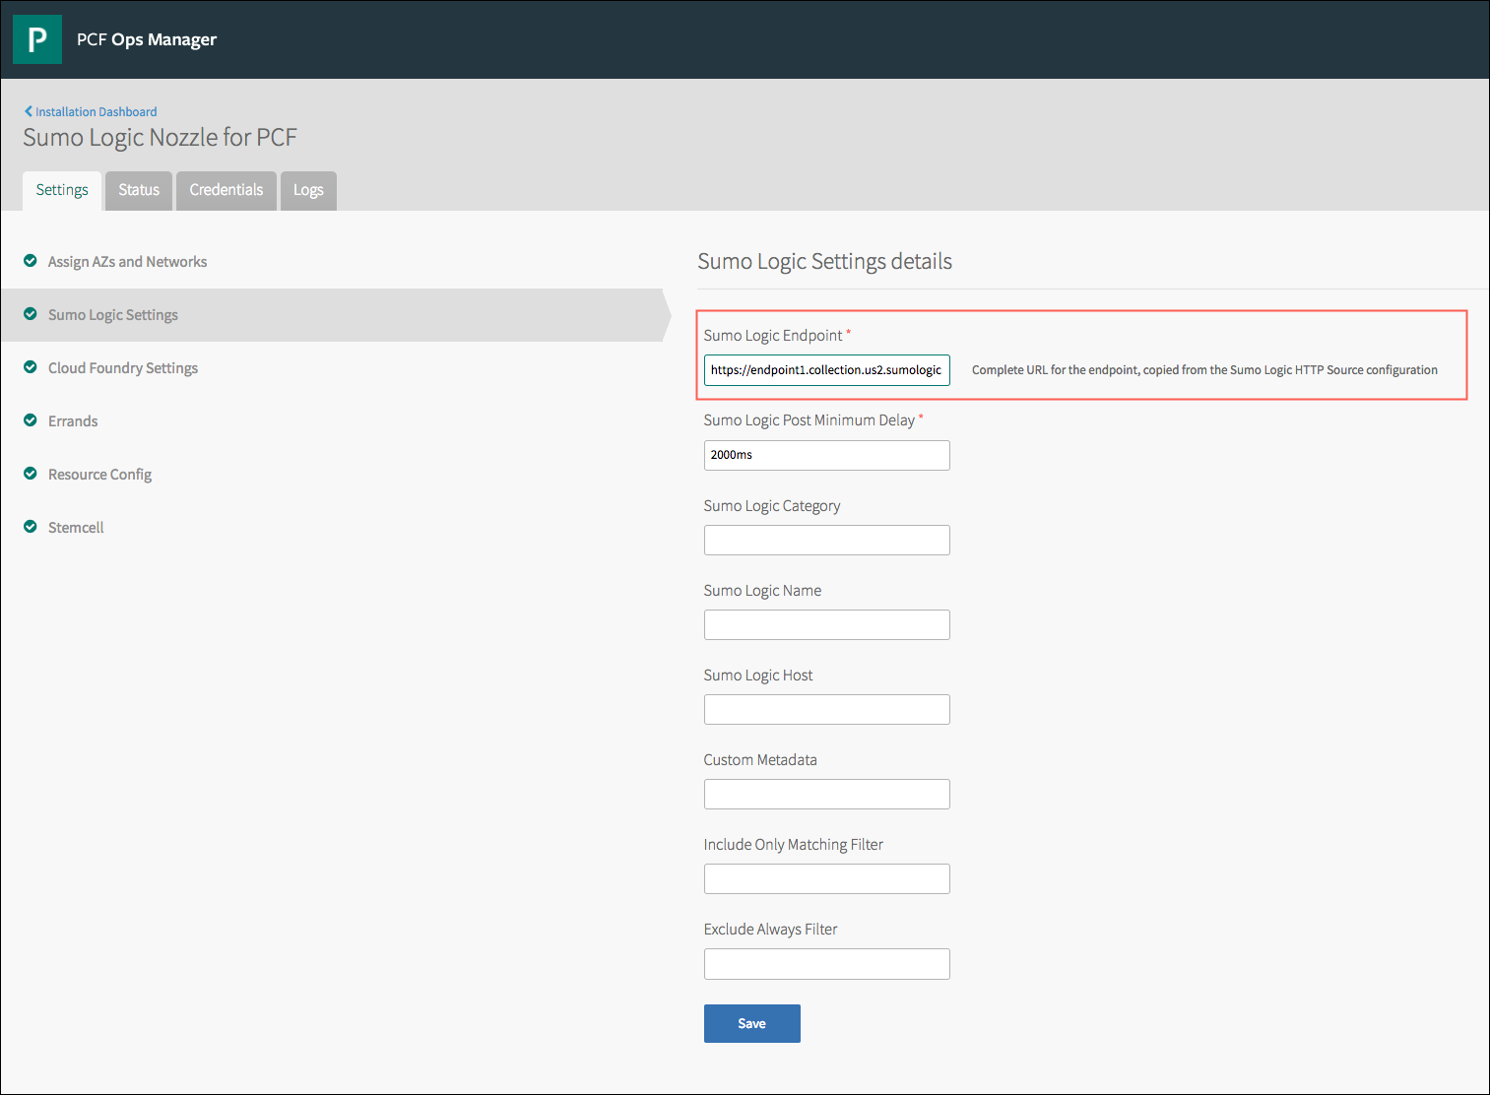Select the Stemcell section in the sidebar

coord(75,526)
